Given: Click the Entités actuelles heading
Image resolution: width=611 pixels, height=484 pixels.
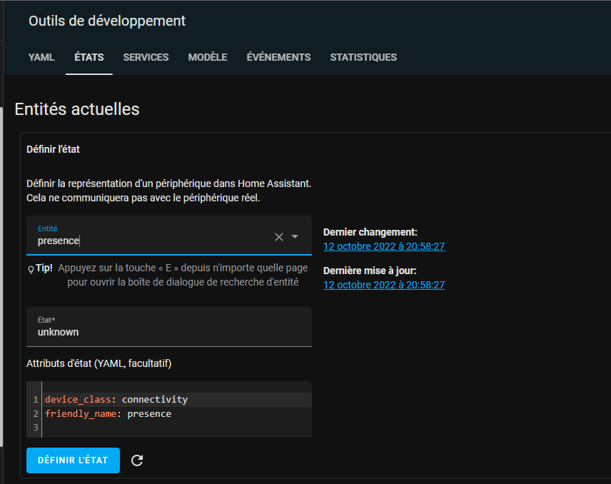Looking at the screenshot, I should (77, 109).
